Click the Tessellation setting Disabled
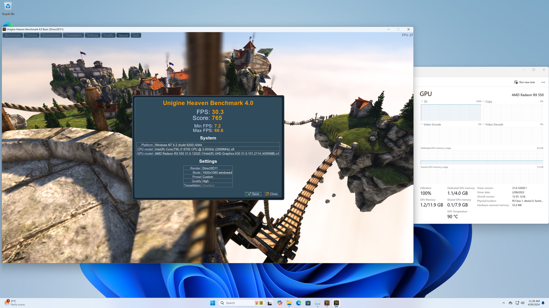The width and height of the screenshot is (549, 308). (208, 185)
